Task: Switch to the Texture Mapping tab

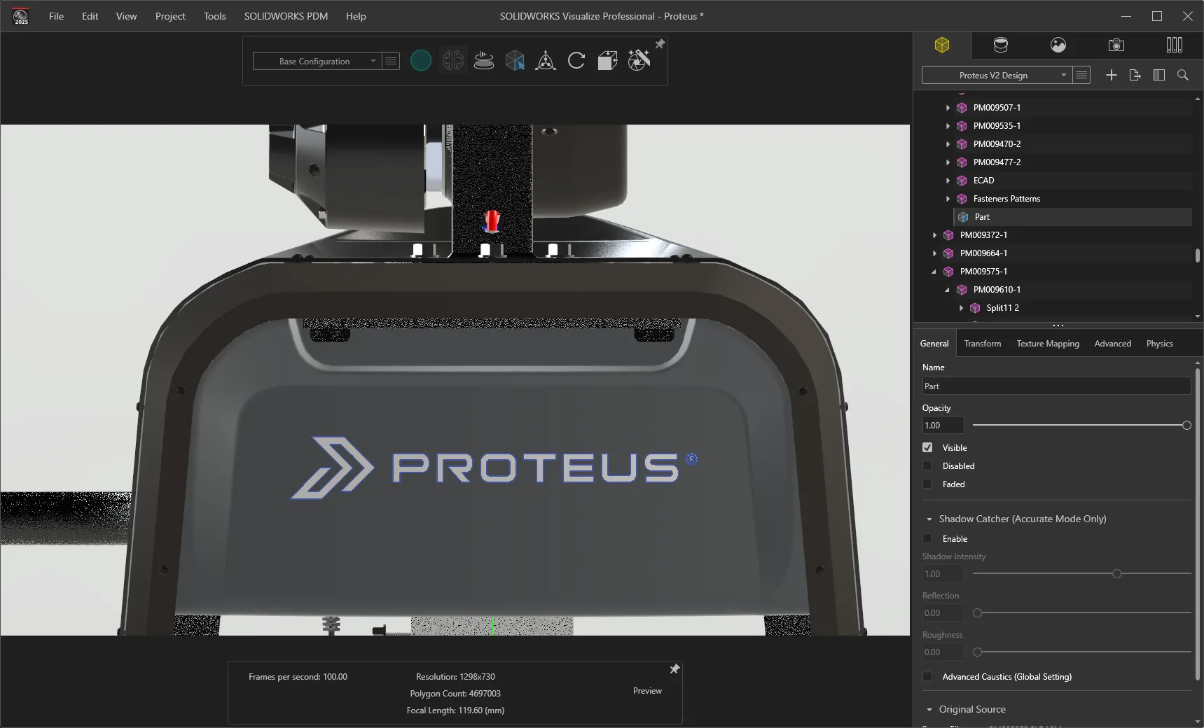Action: 1048,344
